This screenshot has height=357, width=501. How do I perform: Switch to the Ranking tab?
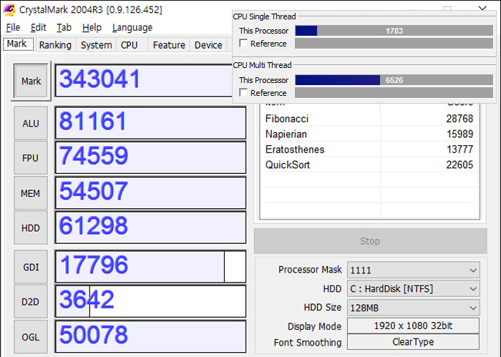tap(55, 45)
